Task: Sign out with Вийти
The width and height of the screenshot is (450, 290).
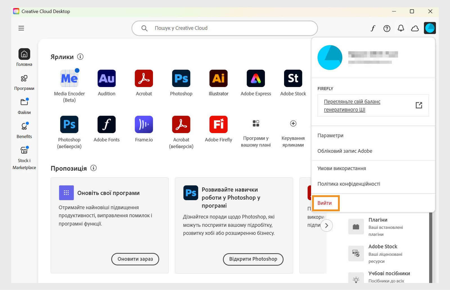Action: coord(325,203)
